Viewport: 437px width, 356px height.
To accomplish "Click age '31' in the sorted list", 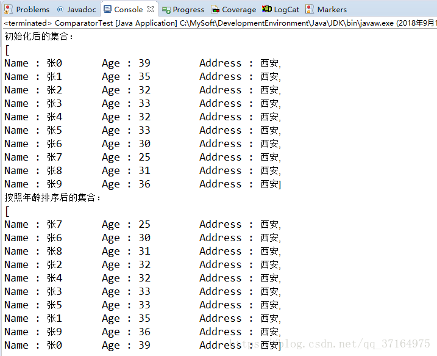I will [144, 251].
